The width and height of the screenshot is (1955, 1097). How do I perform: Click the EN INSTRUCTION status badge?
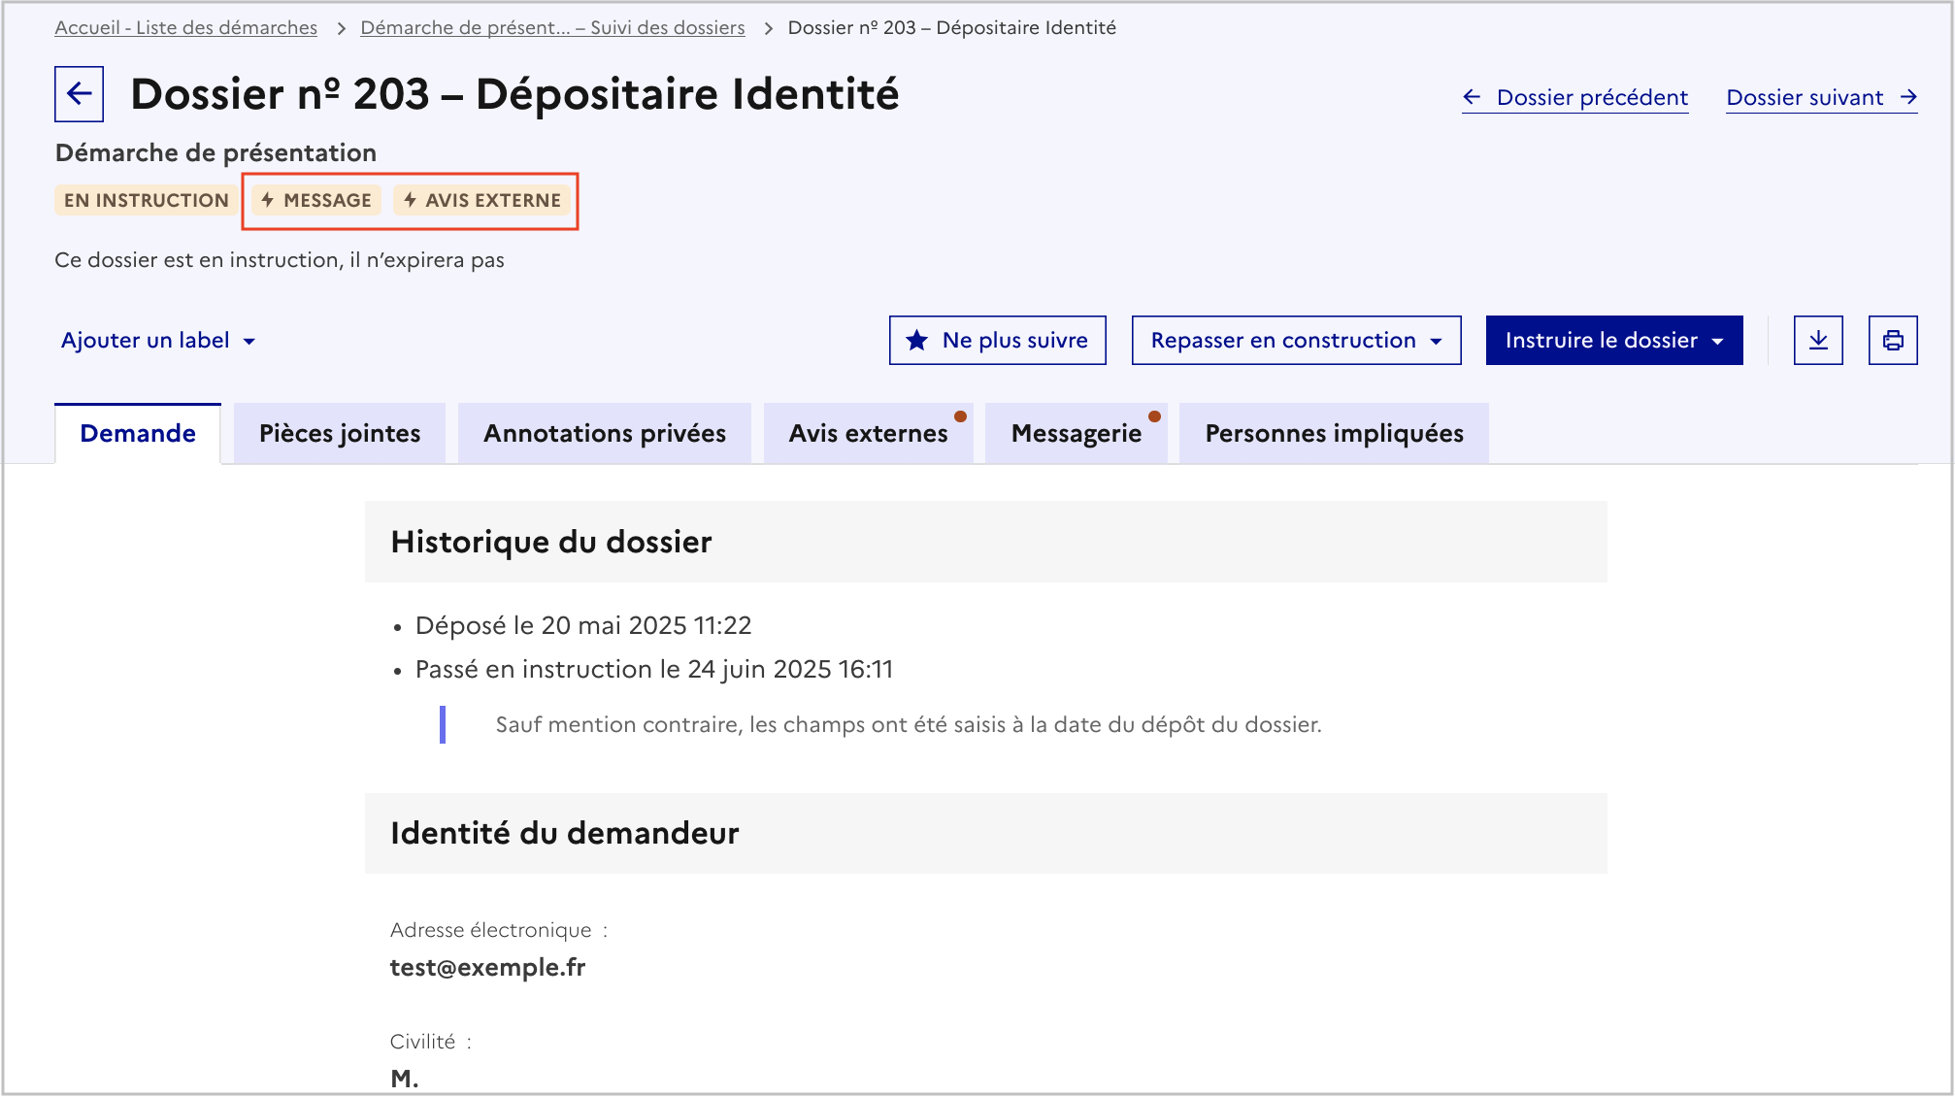(146, 200)
